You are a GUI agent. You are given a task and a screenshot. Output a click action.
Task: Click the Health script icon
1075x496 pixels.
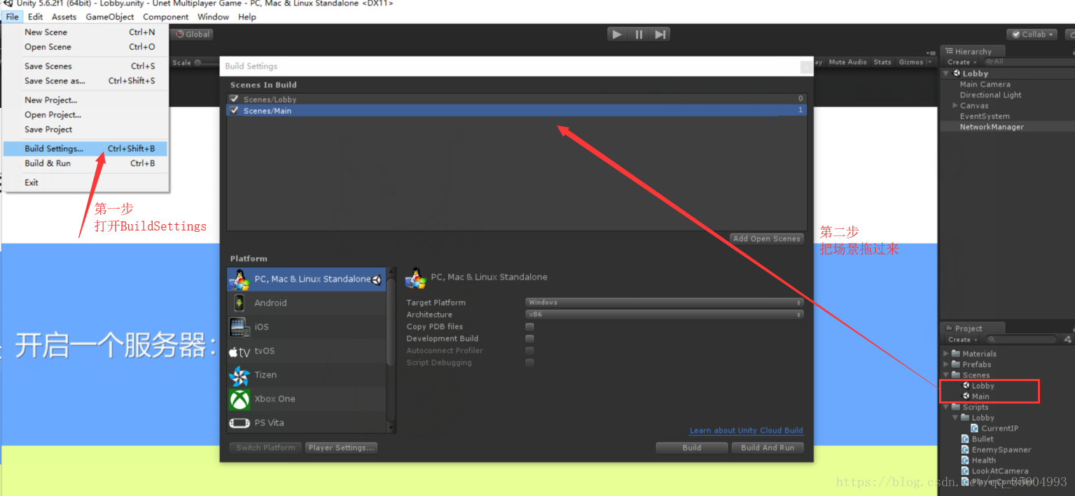966,460
